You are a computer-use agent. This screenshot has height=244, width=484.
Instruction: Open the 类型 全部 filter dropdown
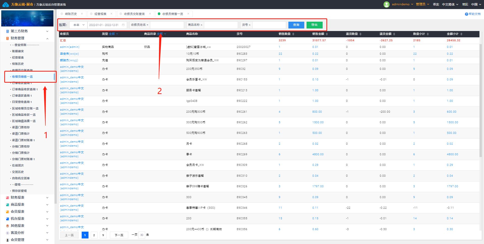[113, 34]
